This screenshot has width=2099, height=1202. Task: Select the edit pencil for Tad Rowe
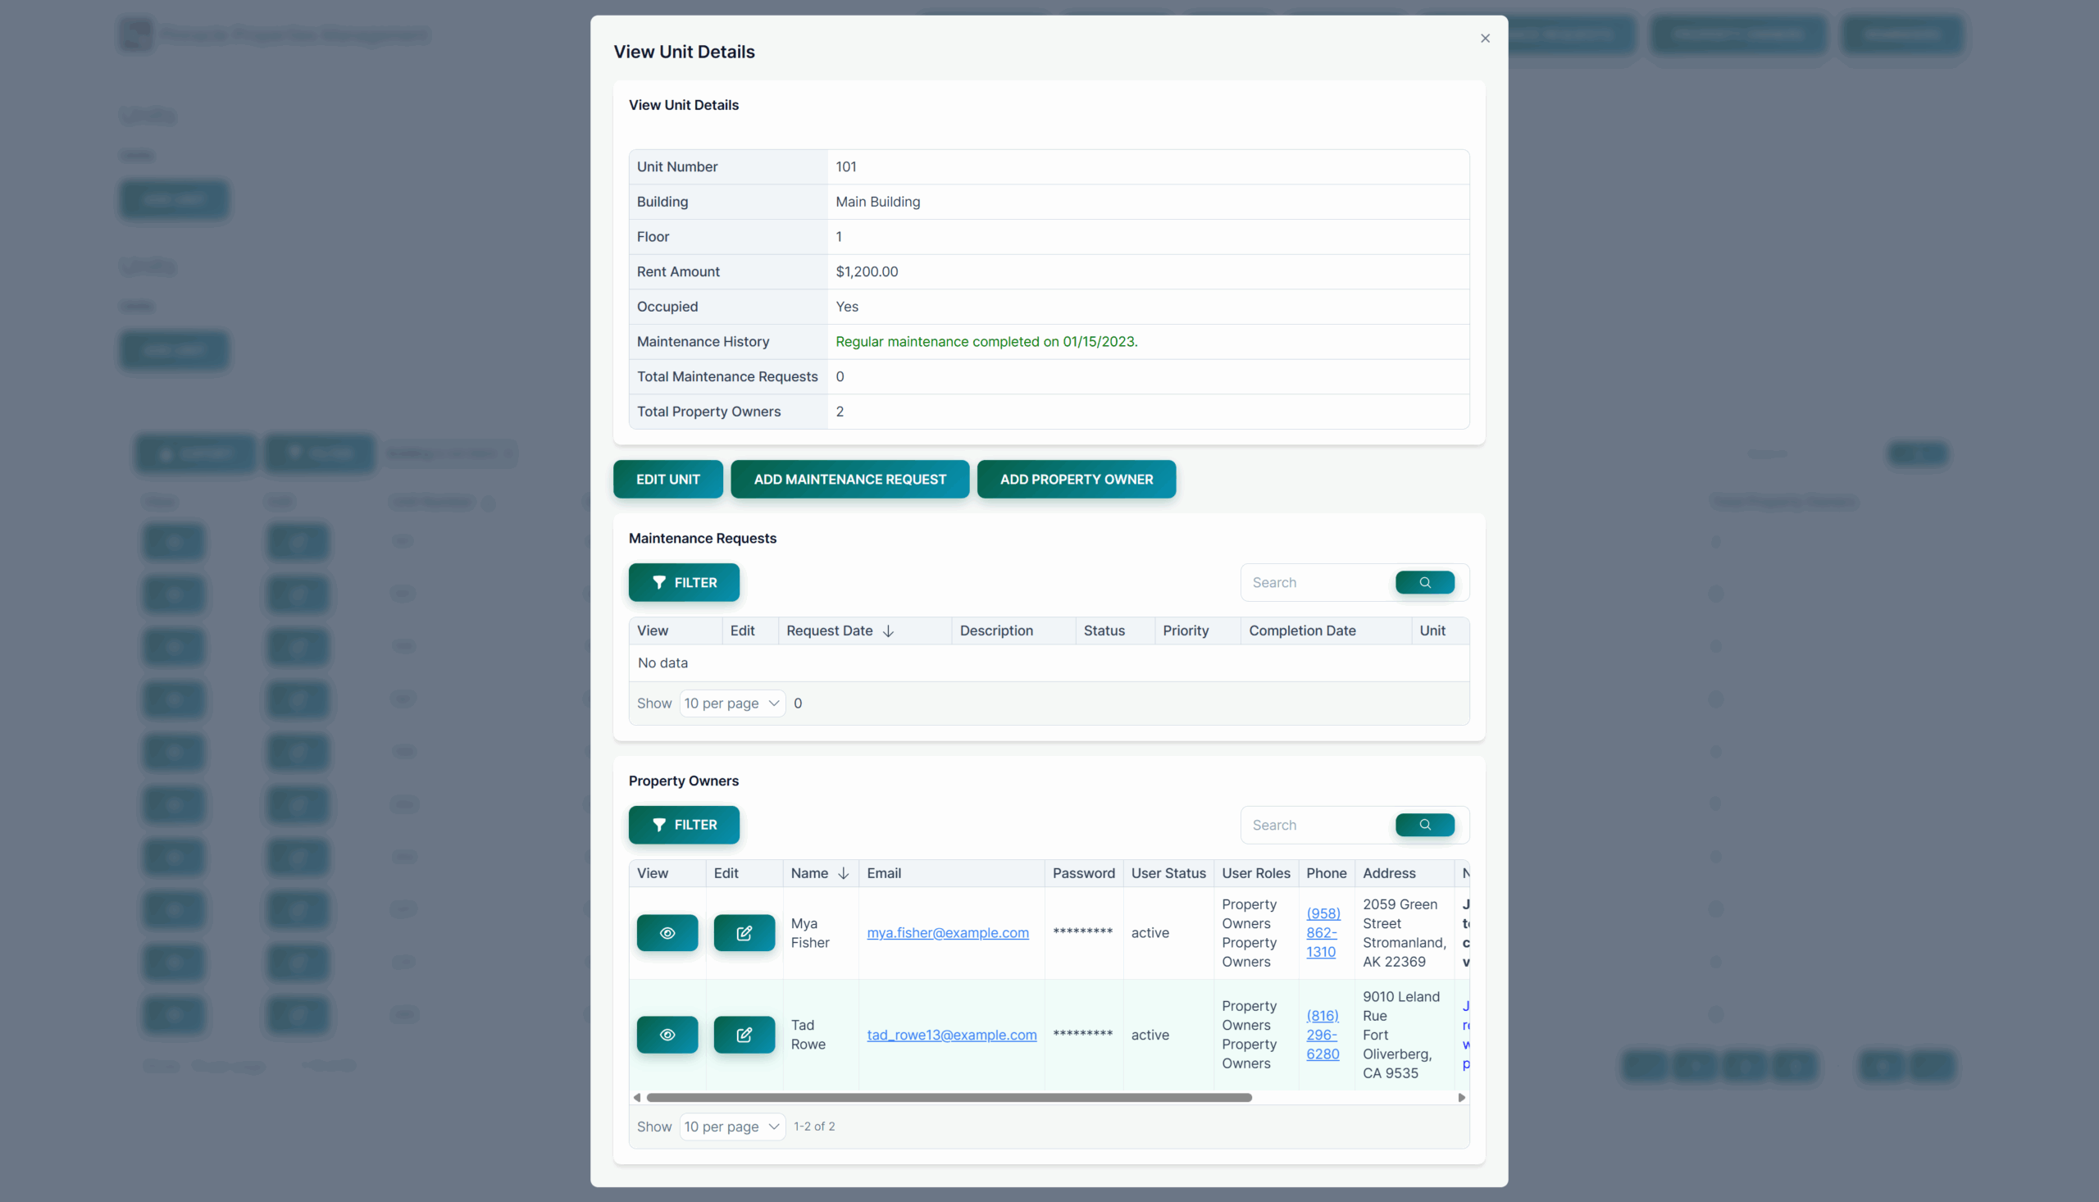coord(744,1035)
